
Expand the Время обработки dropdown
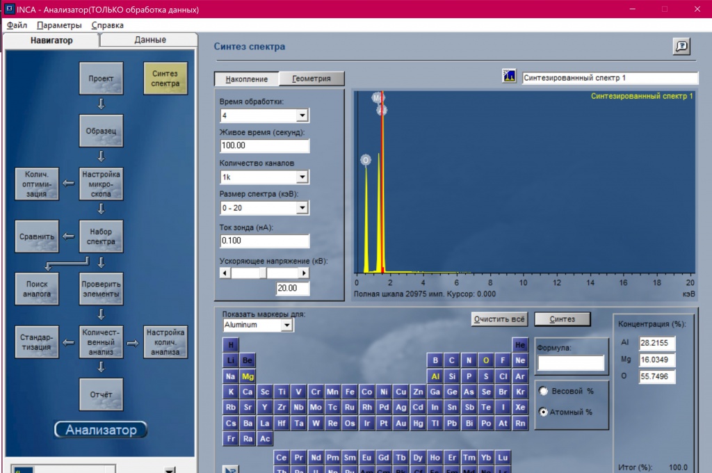pyautogui.click(x=302, y=115)
